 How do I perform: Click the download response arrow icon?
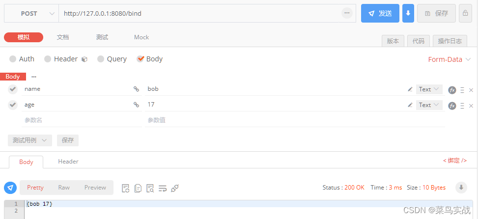click(461, 187)
